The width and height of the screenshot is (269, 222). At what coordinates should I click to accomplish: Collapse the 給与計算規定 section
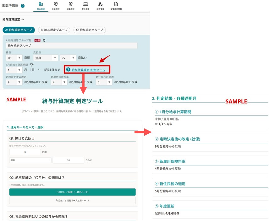click(13, 19)
